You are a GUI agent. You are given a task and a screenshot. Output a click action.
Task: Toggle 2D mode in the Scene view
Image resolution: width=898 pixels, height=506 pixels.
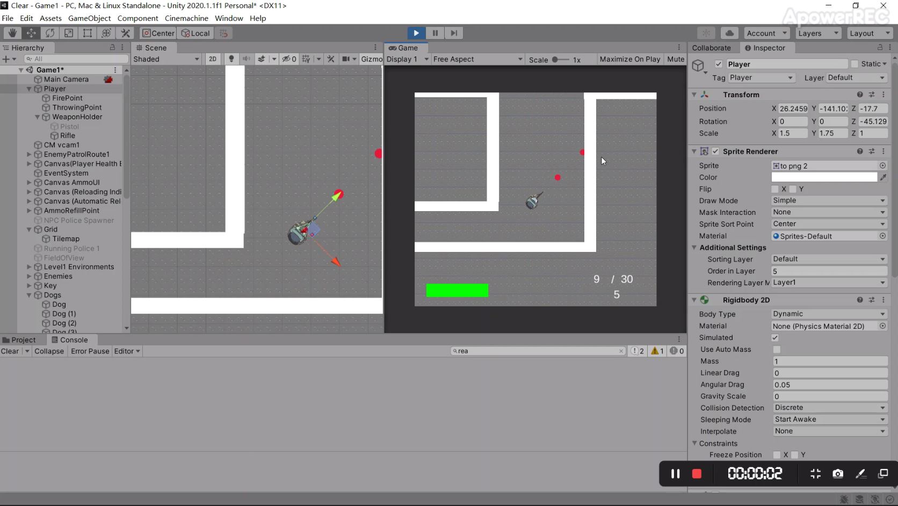[213, 59]
